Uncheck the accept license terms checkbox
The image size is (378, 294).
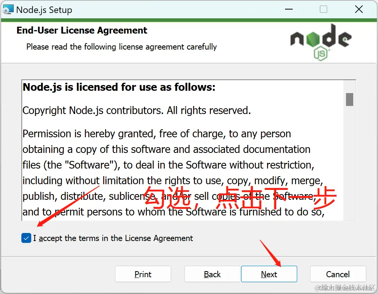point(26,238)
